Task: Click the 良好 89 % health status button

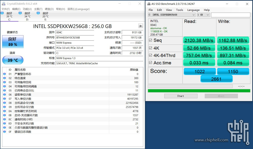Action: 13,42
